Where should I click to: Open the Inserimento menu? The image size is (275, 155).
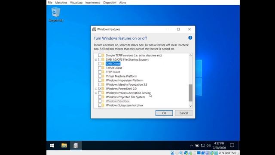pos(93,3)
